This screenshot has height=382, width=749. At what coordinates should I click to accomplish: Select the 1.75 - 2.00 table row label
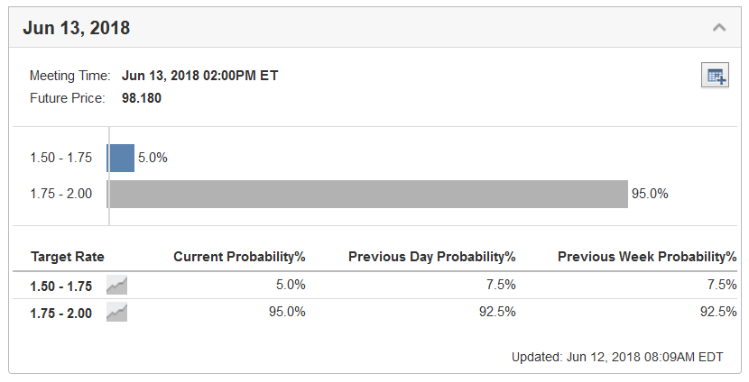tap(61, 314)
